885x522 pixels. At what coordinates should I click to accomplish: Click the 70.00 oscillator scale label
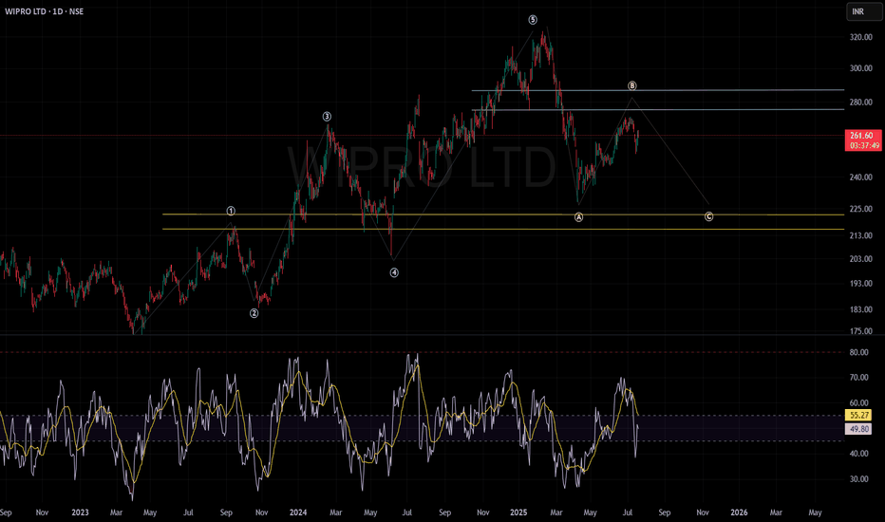click(x=859, y=378)
